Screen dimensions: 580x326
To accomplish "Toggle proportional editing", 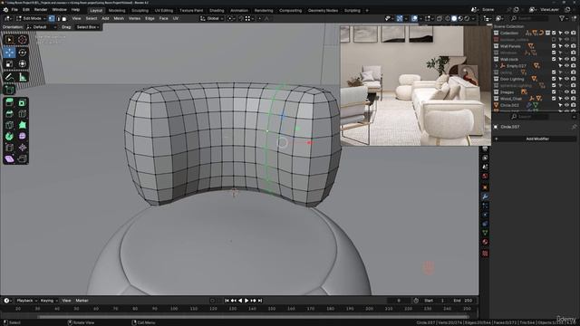I will (x=260, y=18).
